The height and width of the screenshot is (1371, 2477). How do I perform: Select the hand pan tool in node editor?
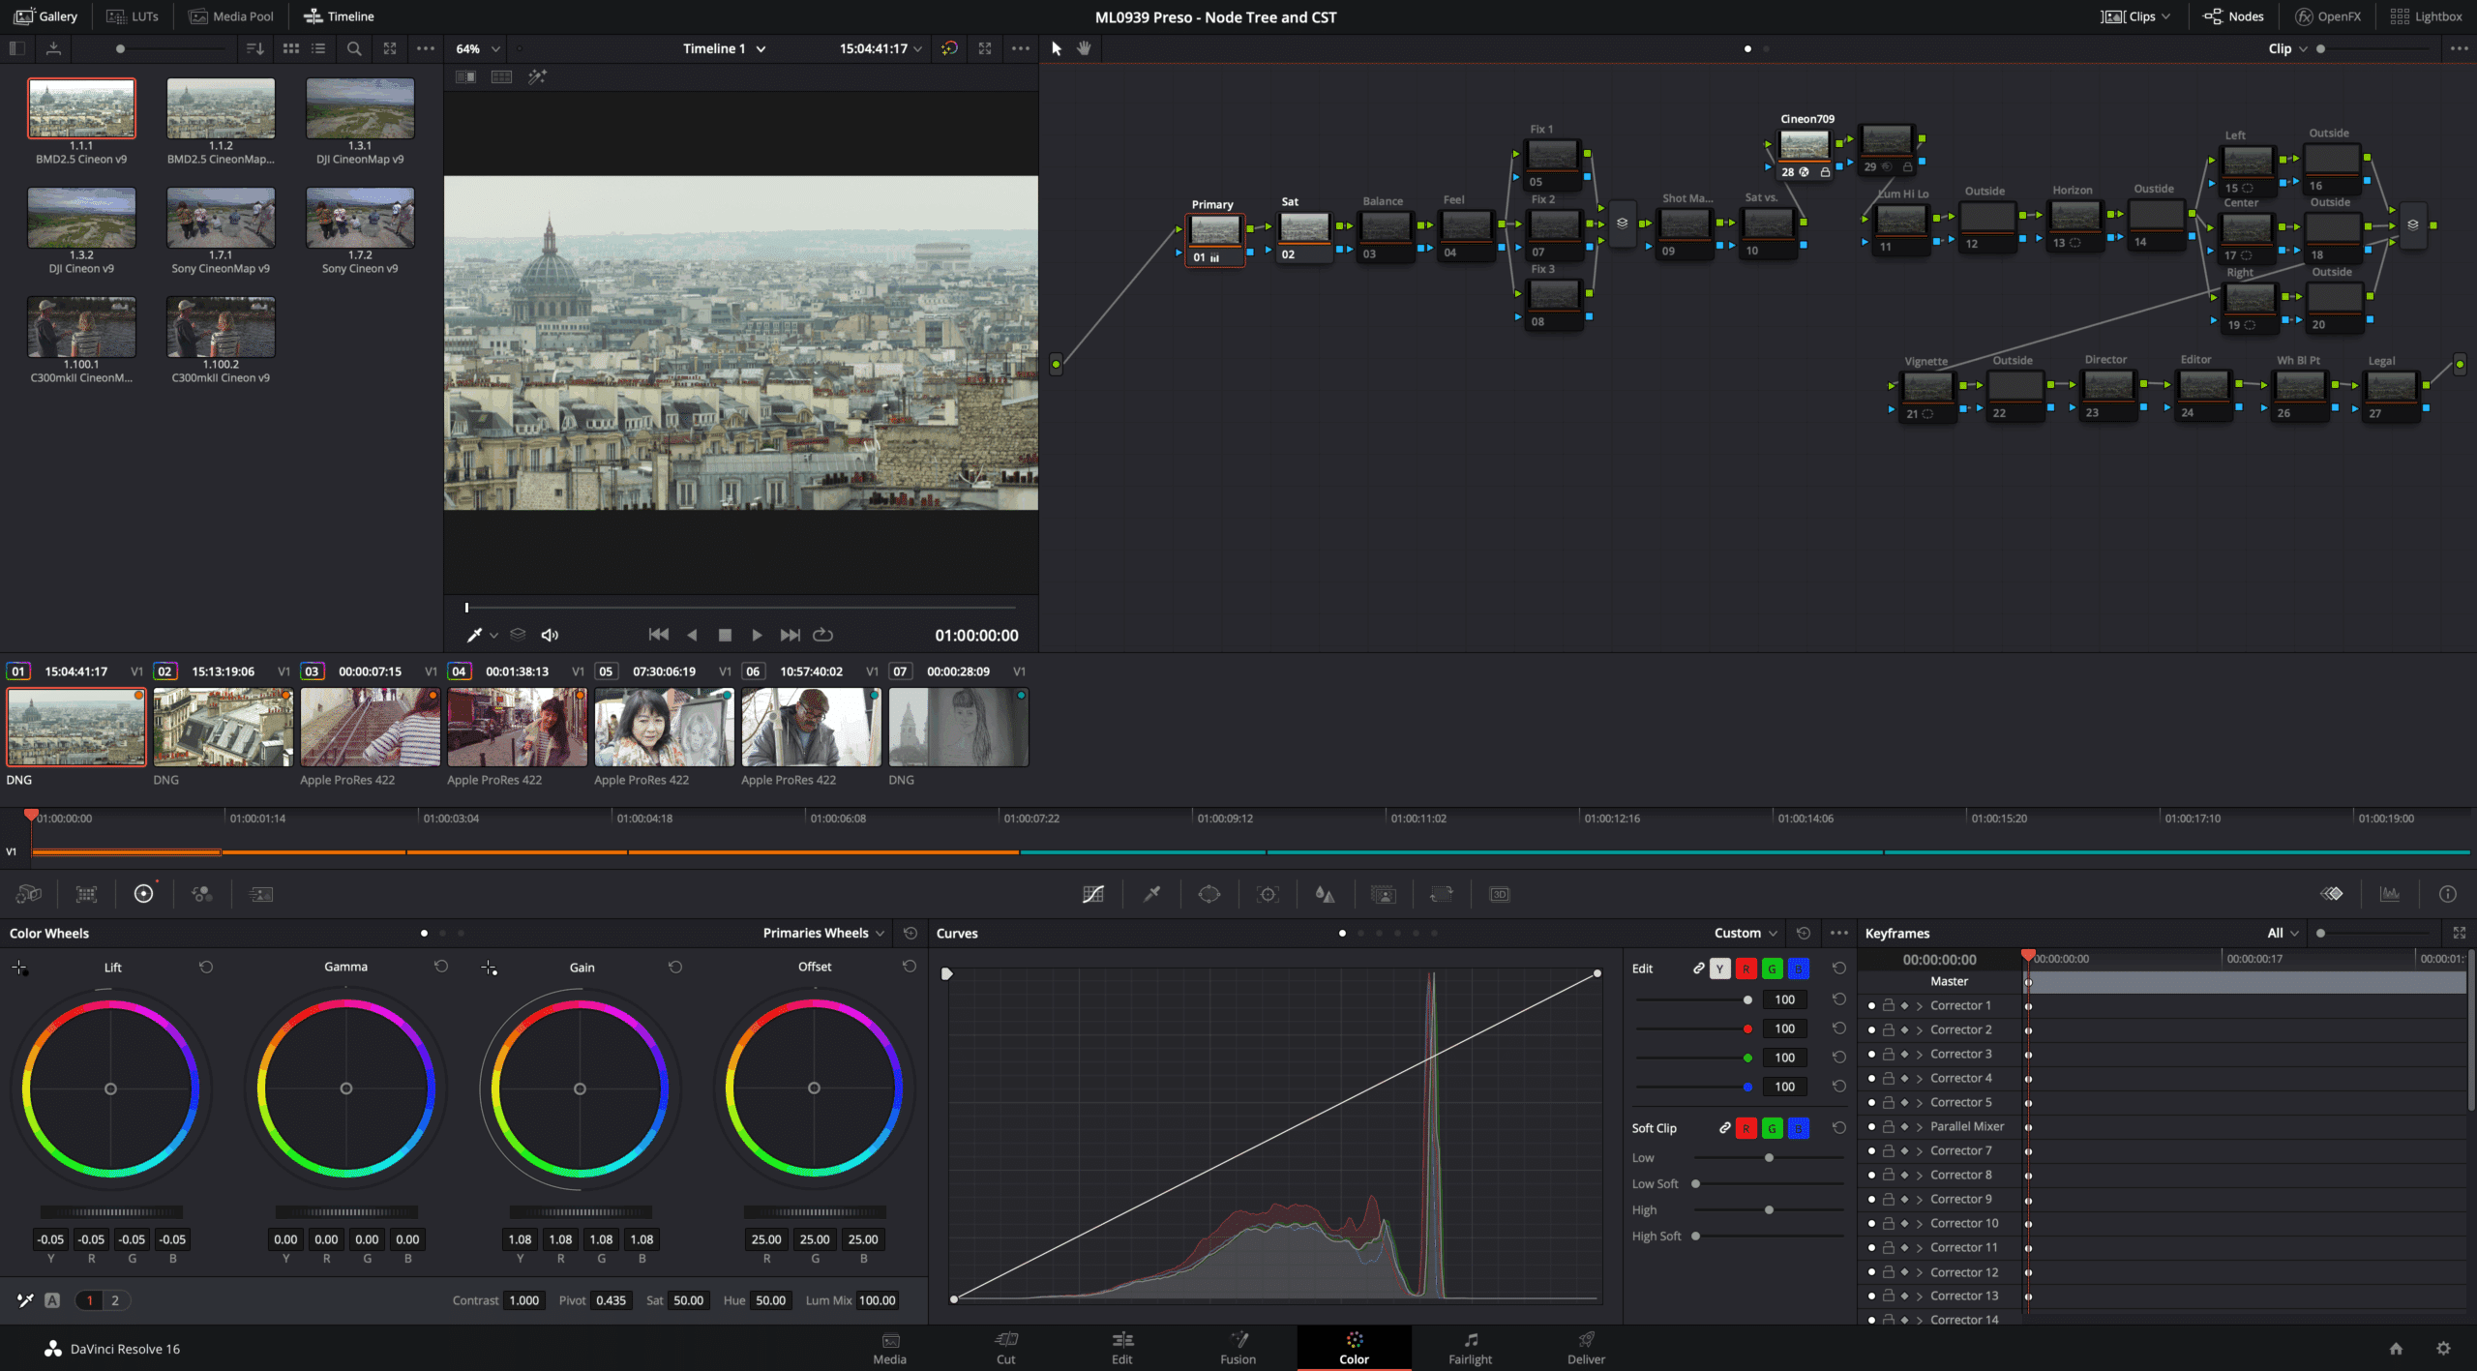pyautogui.click(x=1084, y=48)
